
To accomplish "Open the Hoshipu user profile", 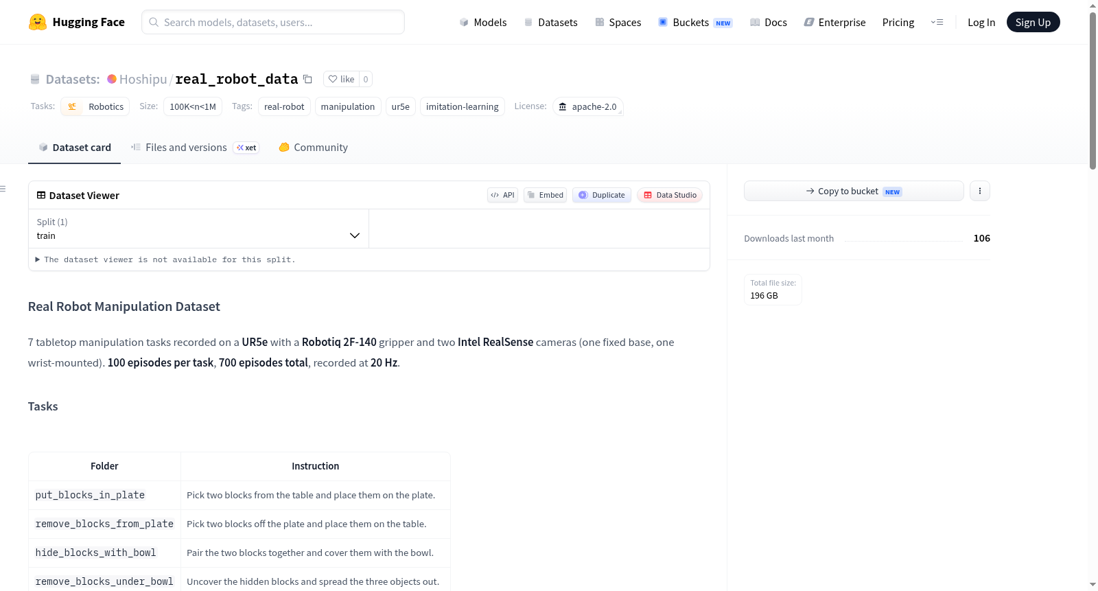I will tap(143, 80).
